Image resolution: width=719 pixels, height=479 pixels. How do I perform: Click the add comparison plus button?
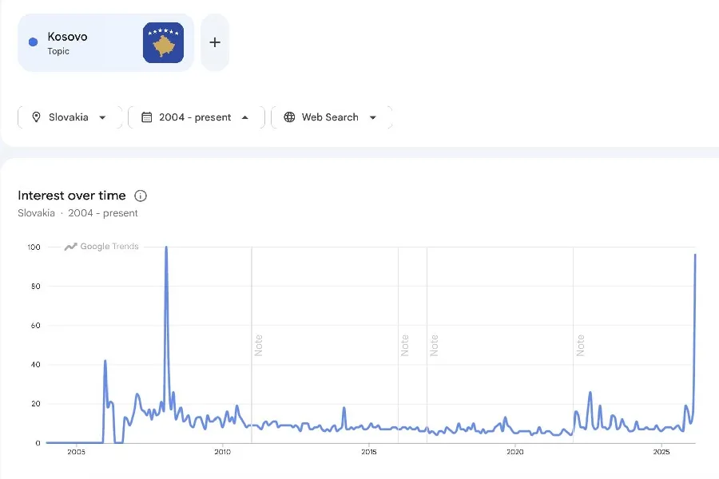point(214,42)
